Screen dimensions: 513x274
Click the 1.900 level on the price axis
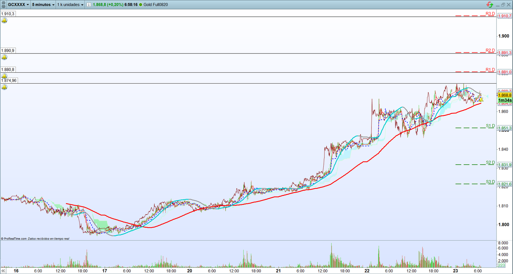tap(504, 36)
